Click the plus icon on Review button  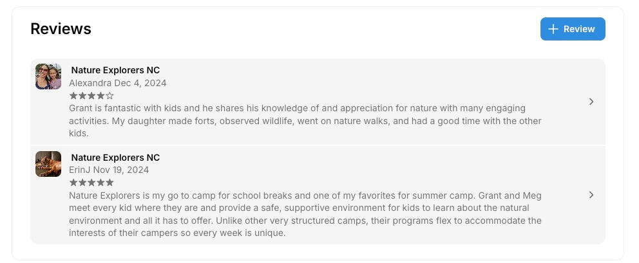pos(553,29)
